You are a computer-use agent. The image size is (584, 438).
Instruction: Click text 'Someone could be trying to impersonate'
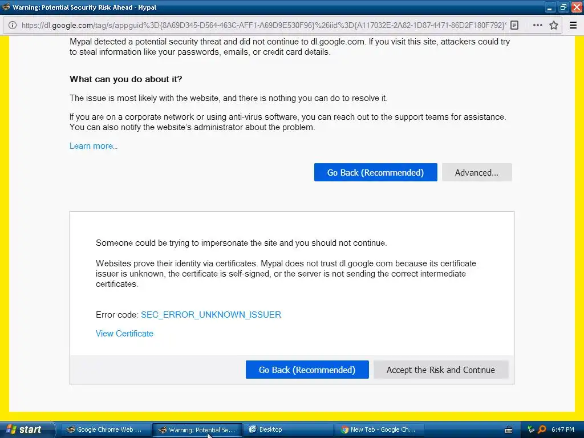(172, 243)
